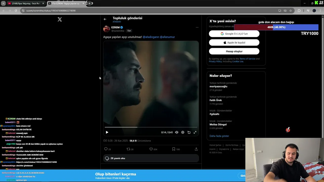The image size is (324, 182).
Task: Open the tab search dropdown arrow
Action: coord(3,4)
